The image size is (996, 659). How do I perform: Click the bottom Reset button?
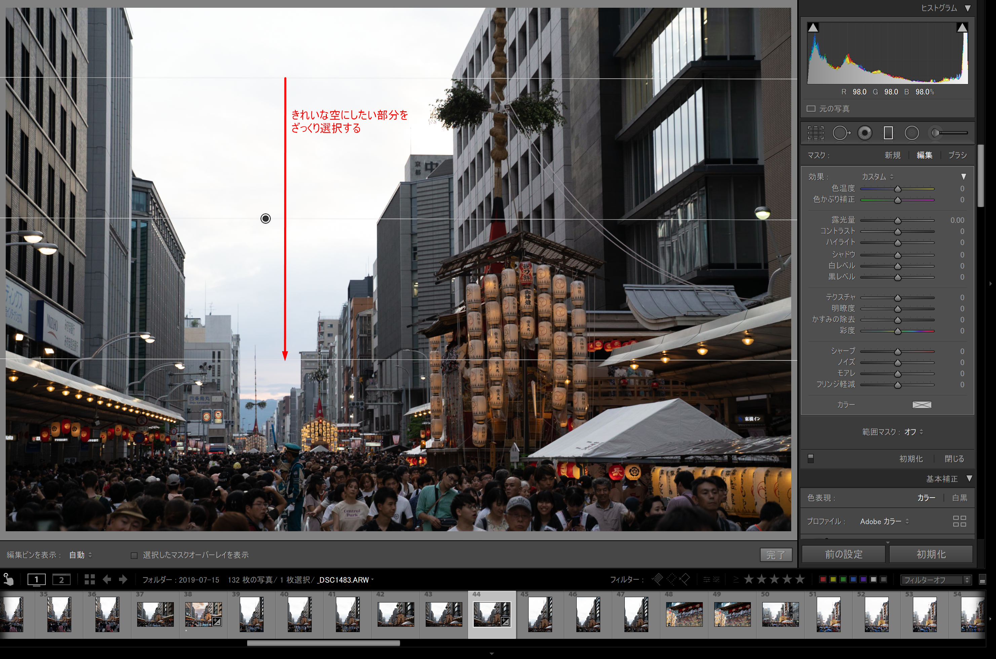tap(931, 554)
